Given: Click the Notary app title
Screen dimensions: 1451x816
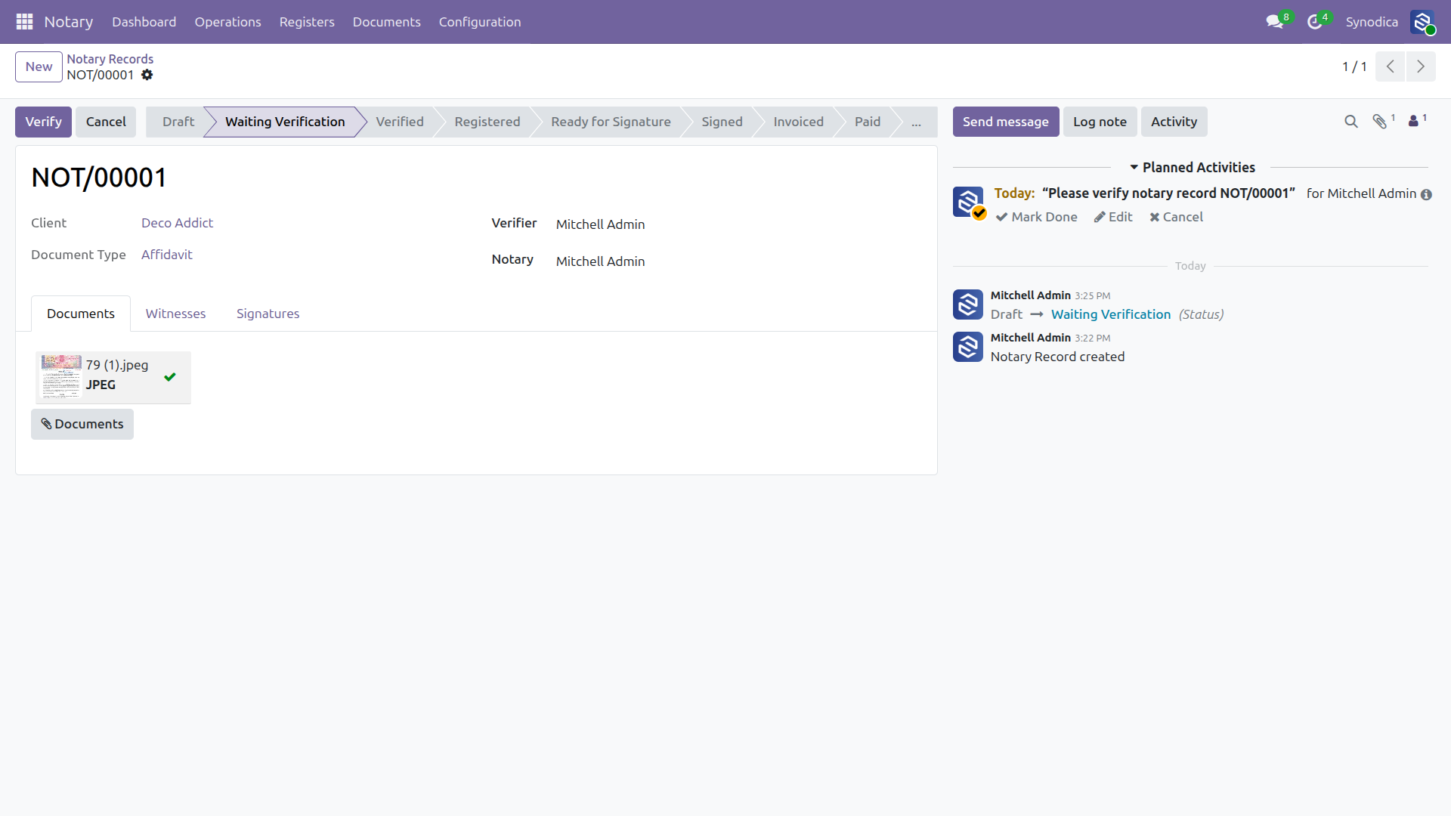Looking at the screenshot, I should point(69,22).
